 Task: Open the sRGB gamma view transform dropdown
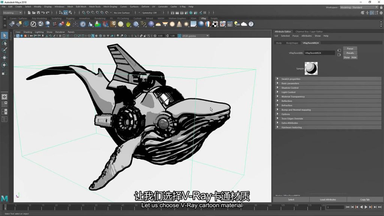195,36
